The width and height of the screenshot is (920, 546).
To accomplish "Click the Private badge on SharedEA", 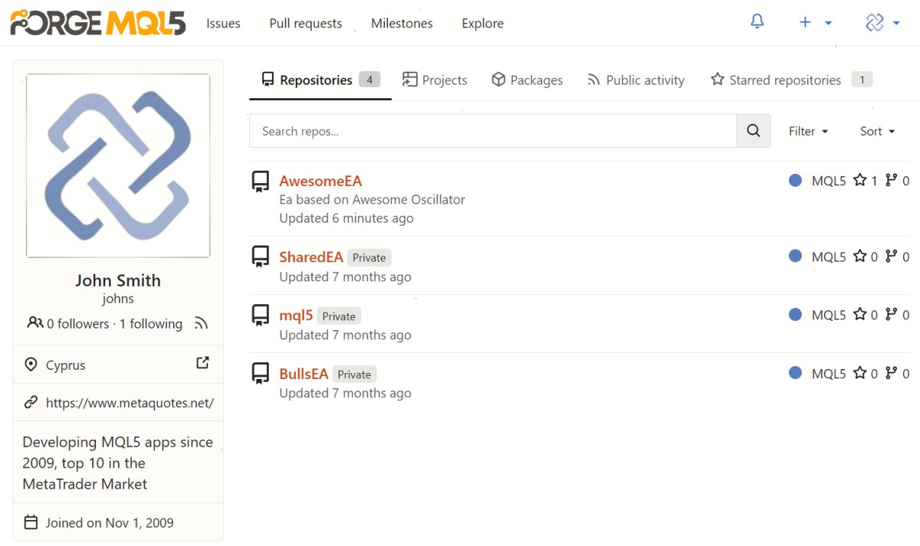I will (370, 257).
